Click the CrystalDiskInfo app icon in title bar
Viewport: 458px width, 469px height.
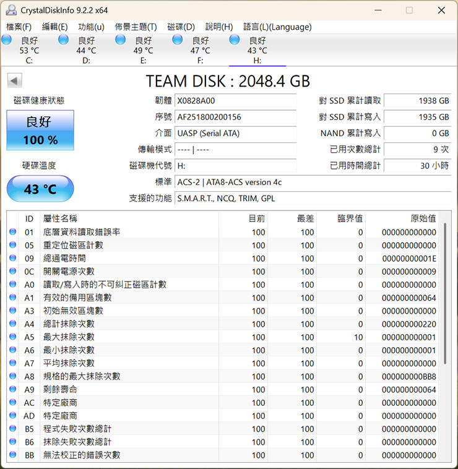click(11, 10)
